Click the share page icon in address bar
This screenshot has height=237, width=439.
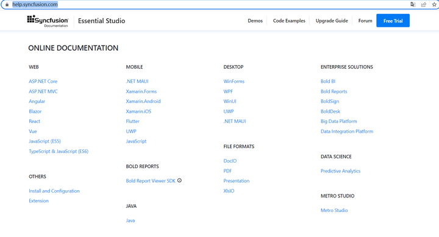coord(424,4)
